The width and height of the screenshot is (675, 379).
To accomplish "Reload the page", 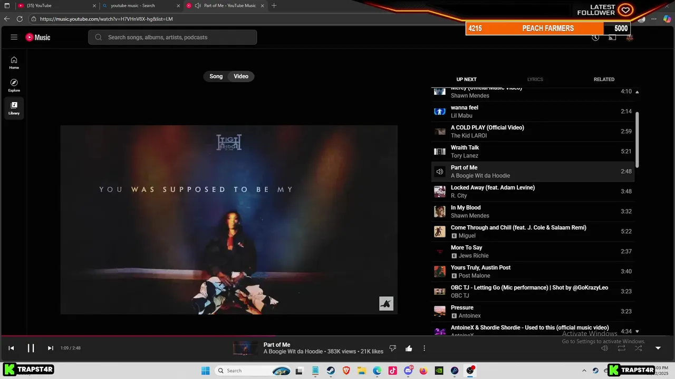I will (20, 19).
